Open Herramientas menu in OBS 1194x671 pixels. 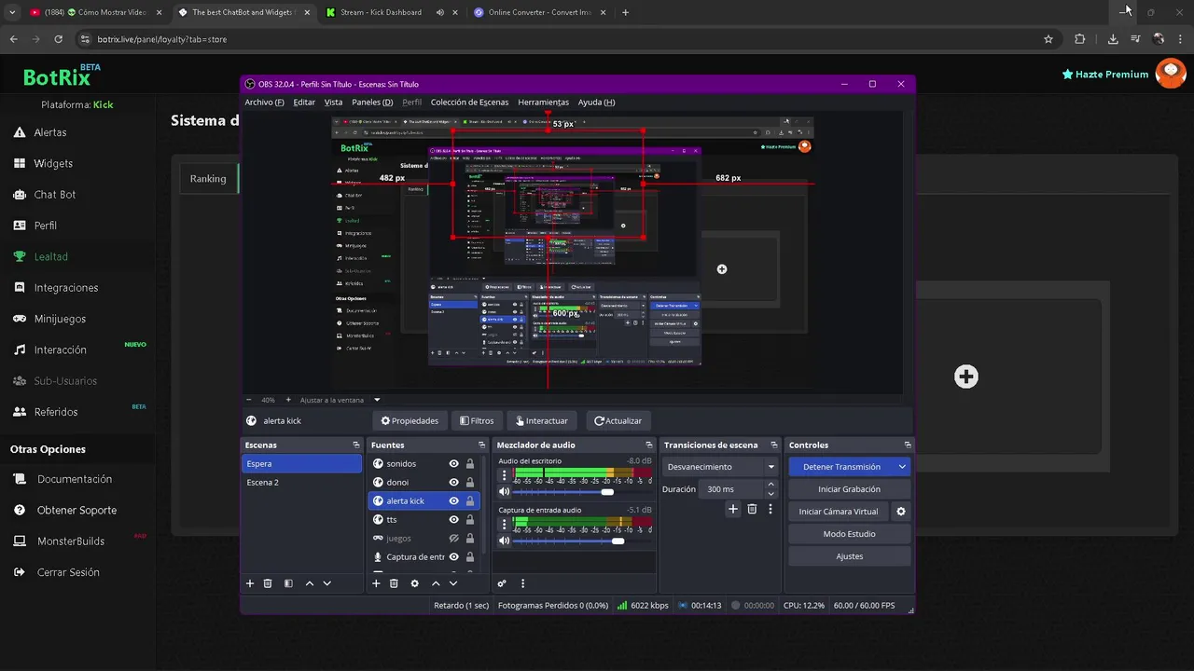543,103
